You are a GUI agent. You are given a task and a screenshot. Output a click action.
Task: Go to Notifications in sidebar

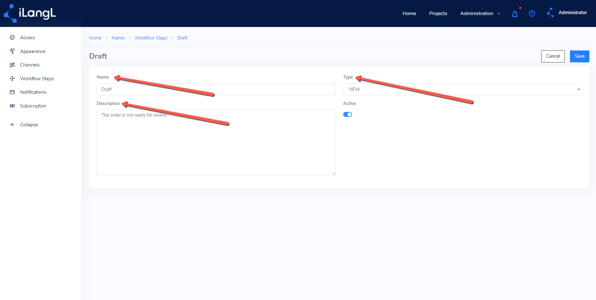point(33,92)
